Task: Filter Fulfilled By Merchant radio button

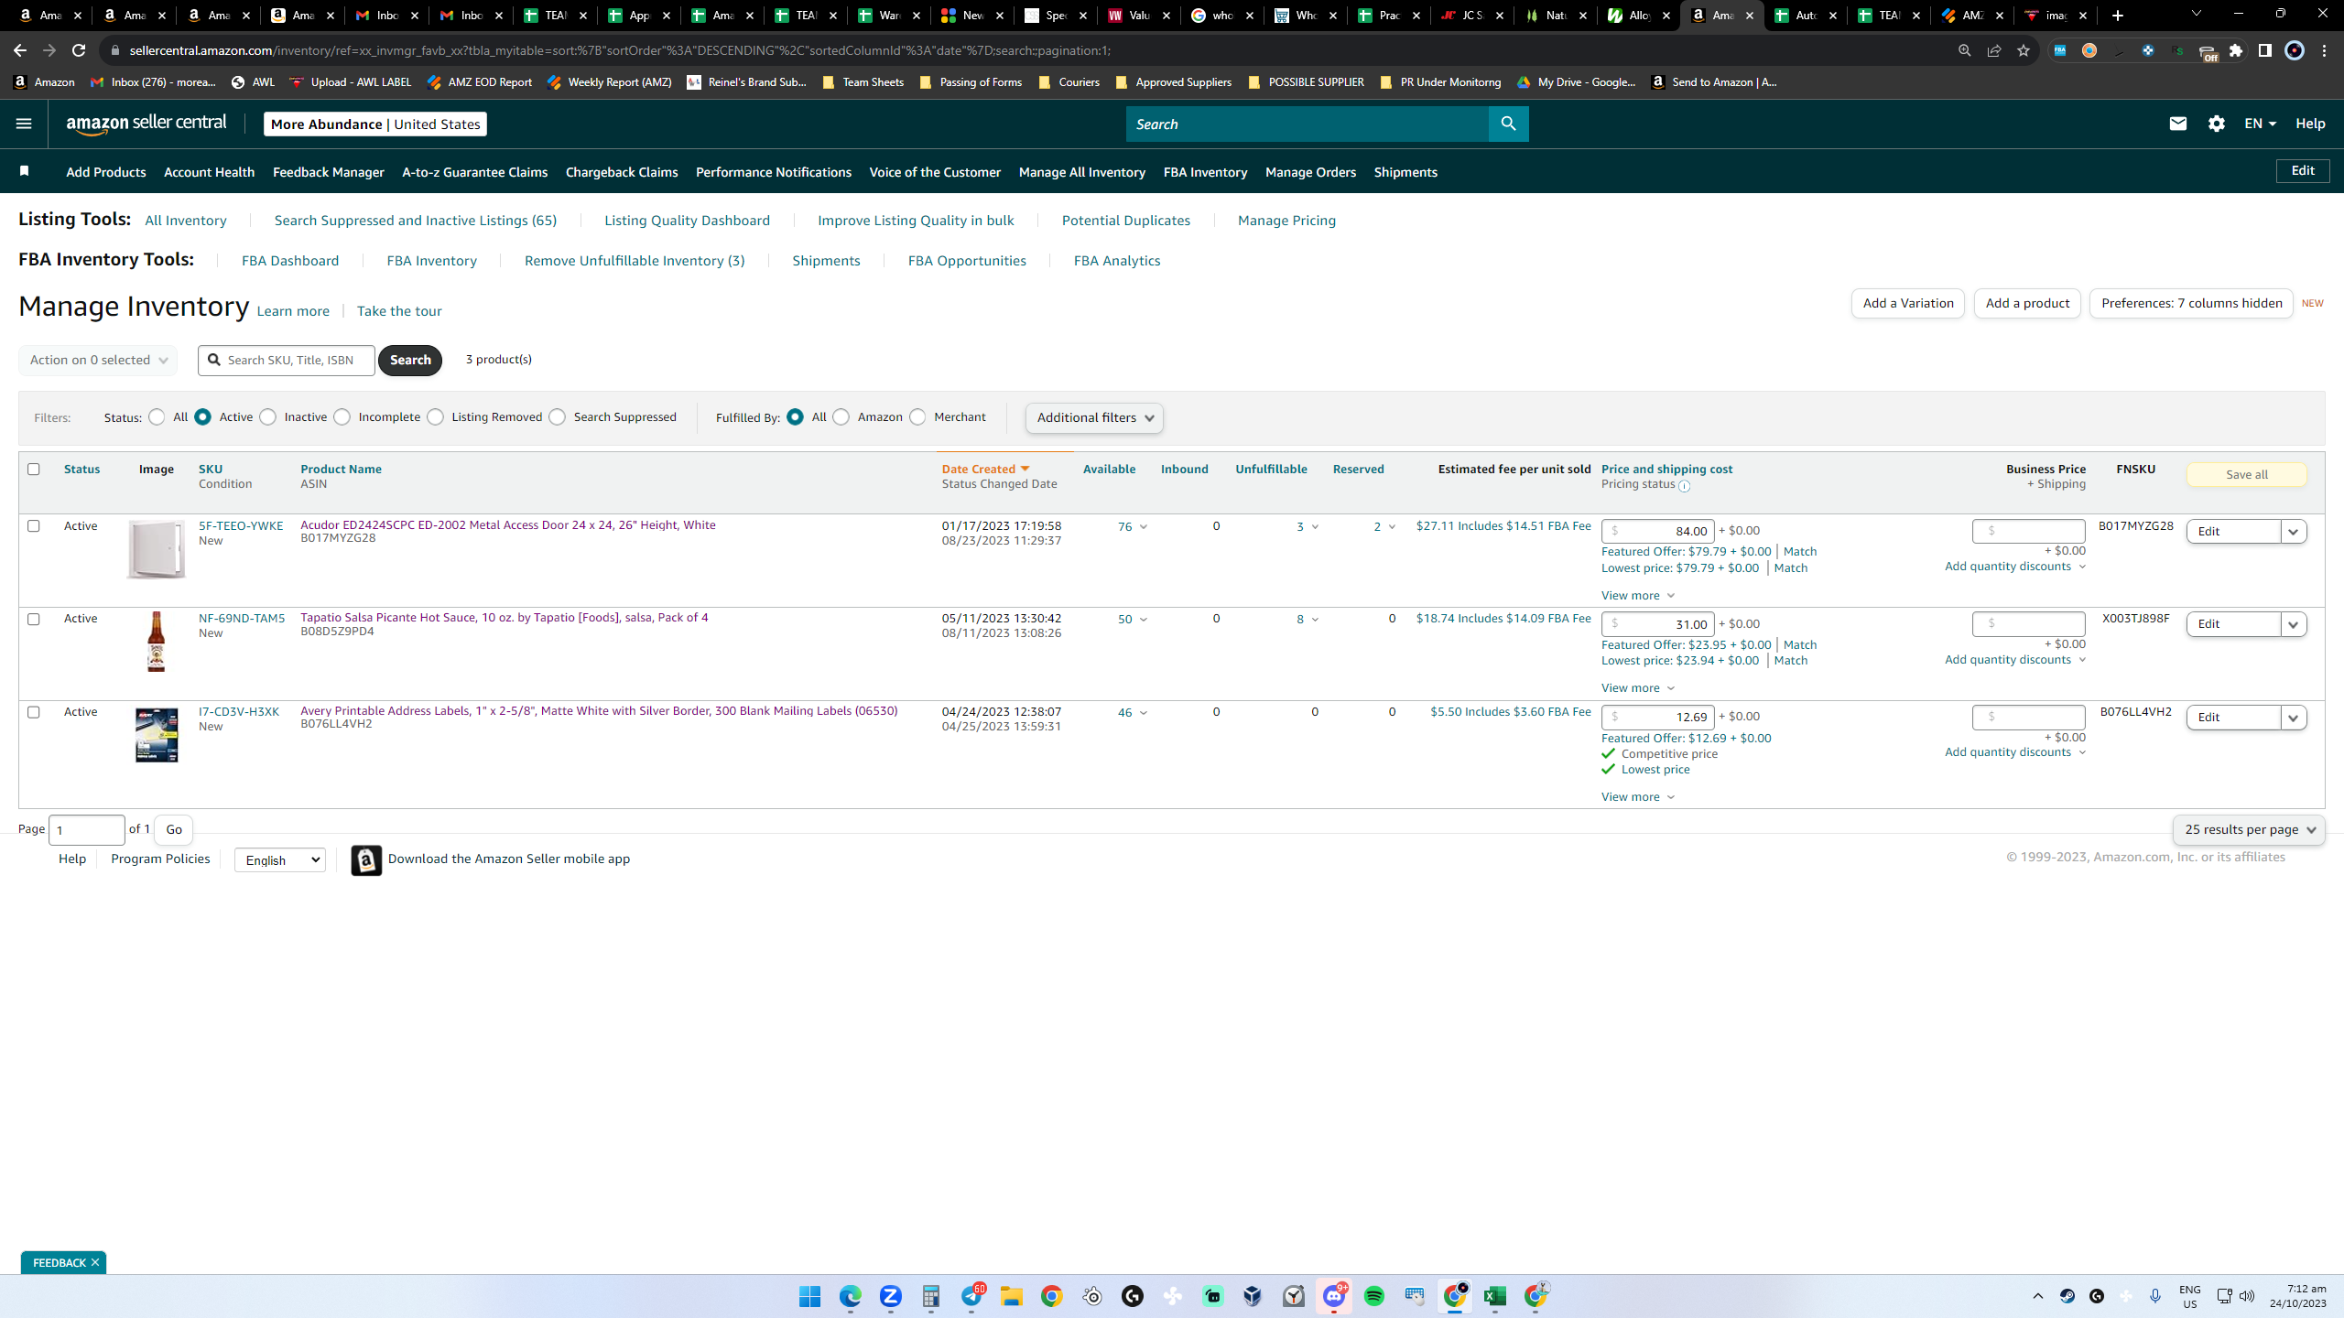Action: [917, 417]
